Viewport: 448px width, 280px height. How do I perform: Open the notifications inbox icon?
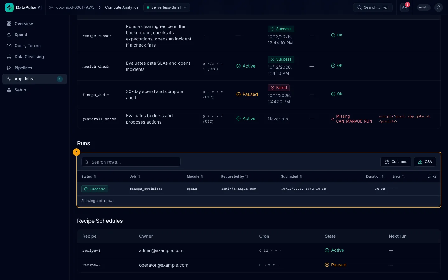pyautogui.click(x=404, y=7)
